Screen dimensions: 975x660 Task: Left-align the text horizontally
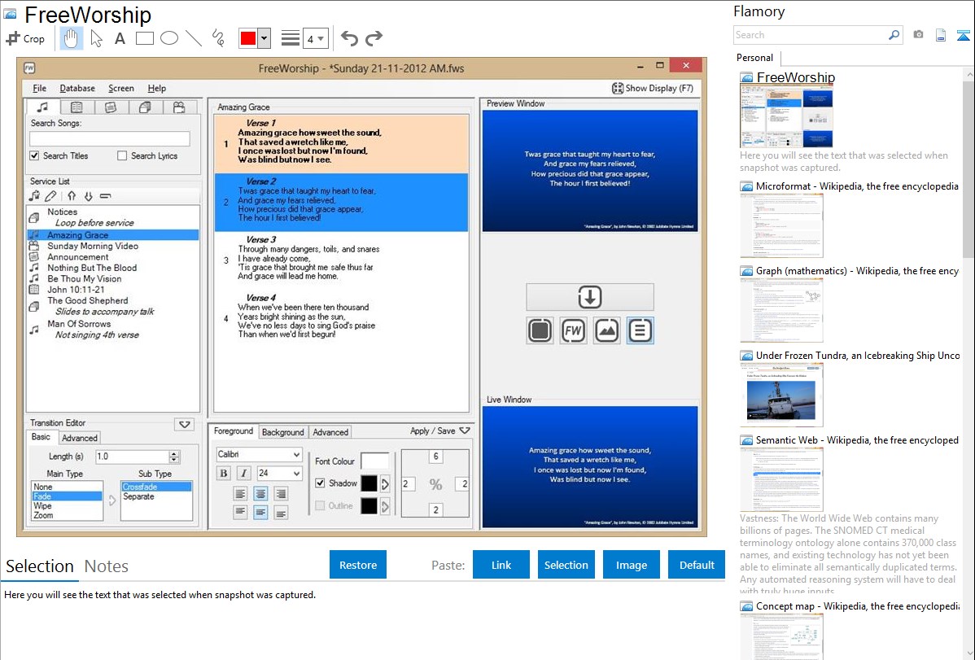240,494
